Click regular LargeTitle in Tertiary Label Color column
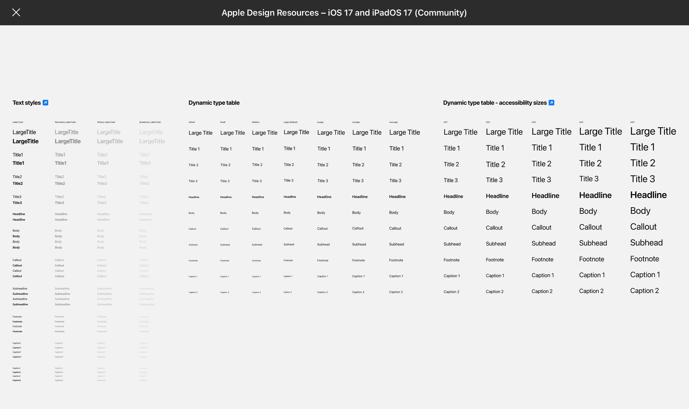689x409 pixels. (x=109, y=132)
